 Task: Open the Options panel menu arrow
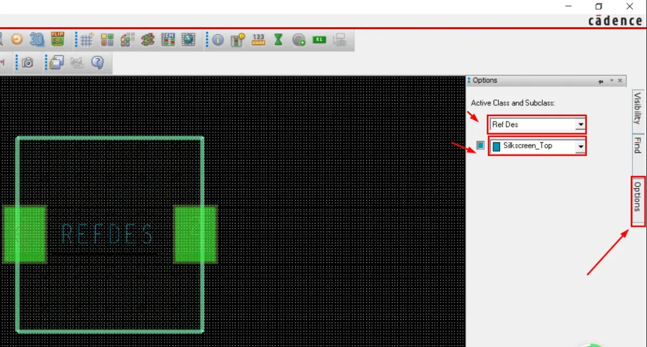612,81
